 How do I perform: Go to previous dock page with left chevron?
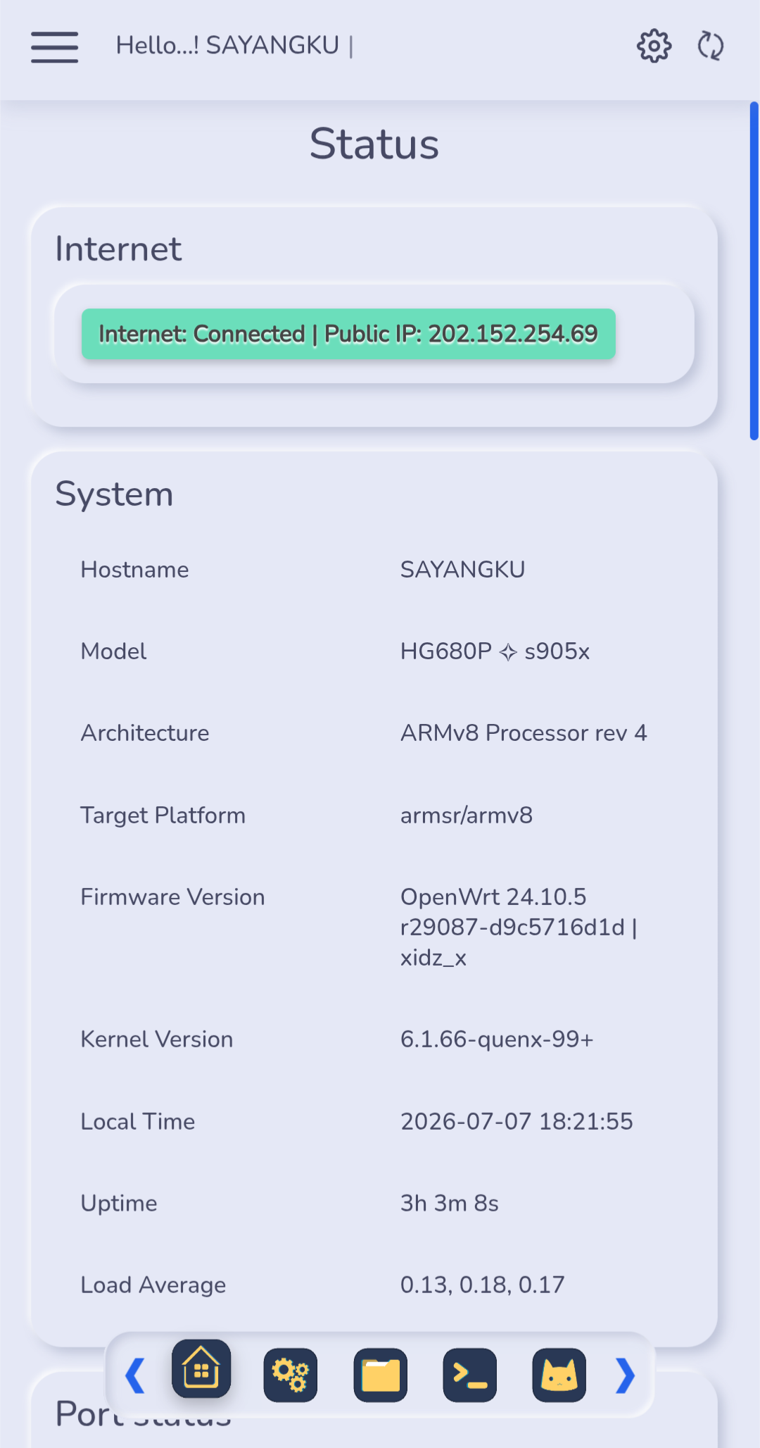coord(134,1375)
